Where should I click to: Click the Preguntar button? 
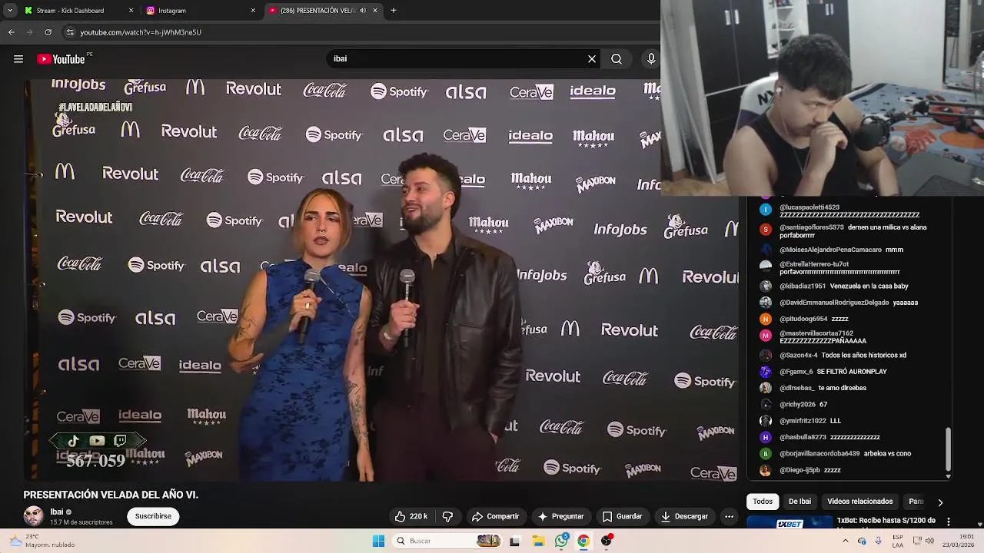coord(560,516)
